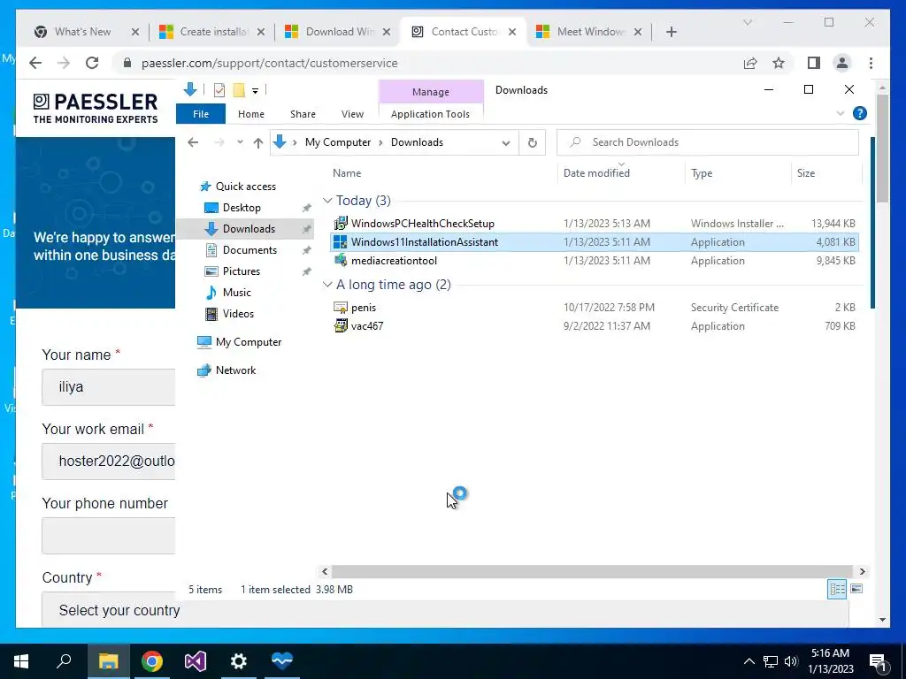Screen dimensions: 906x679
Task: Bookmark this page with the star icon
Action: 779,63
